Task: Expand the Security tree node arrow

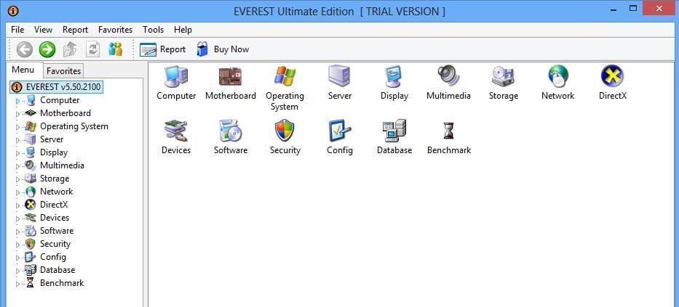Action: click(17, 245)
